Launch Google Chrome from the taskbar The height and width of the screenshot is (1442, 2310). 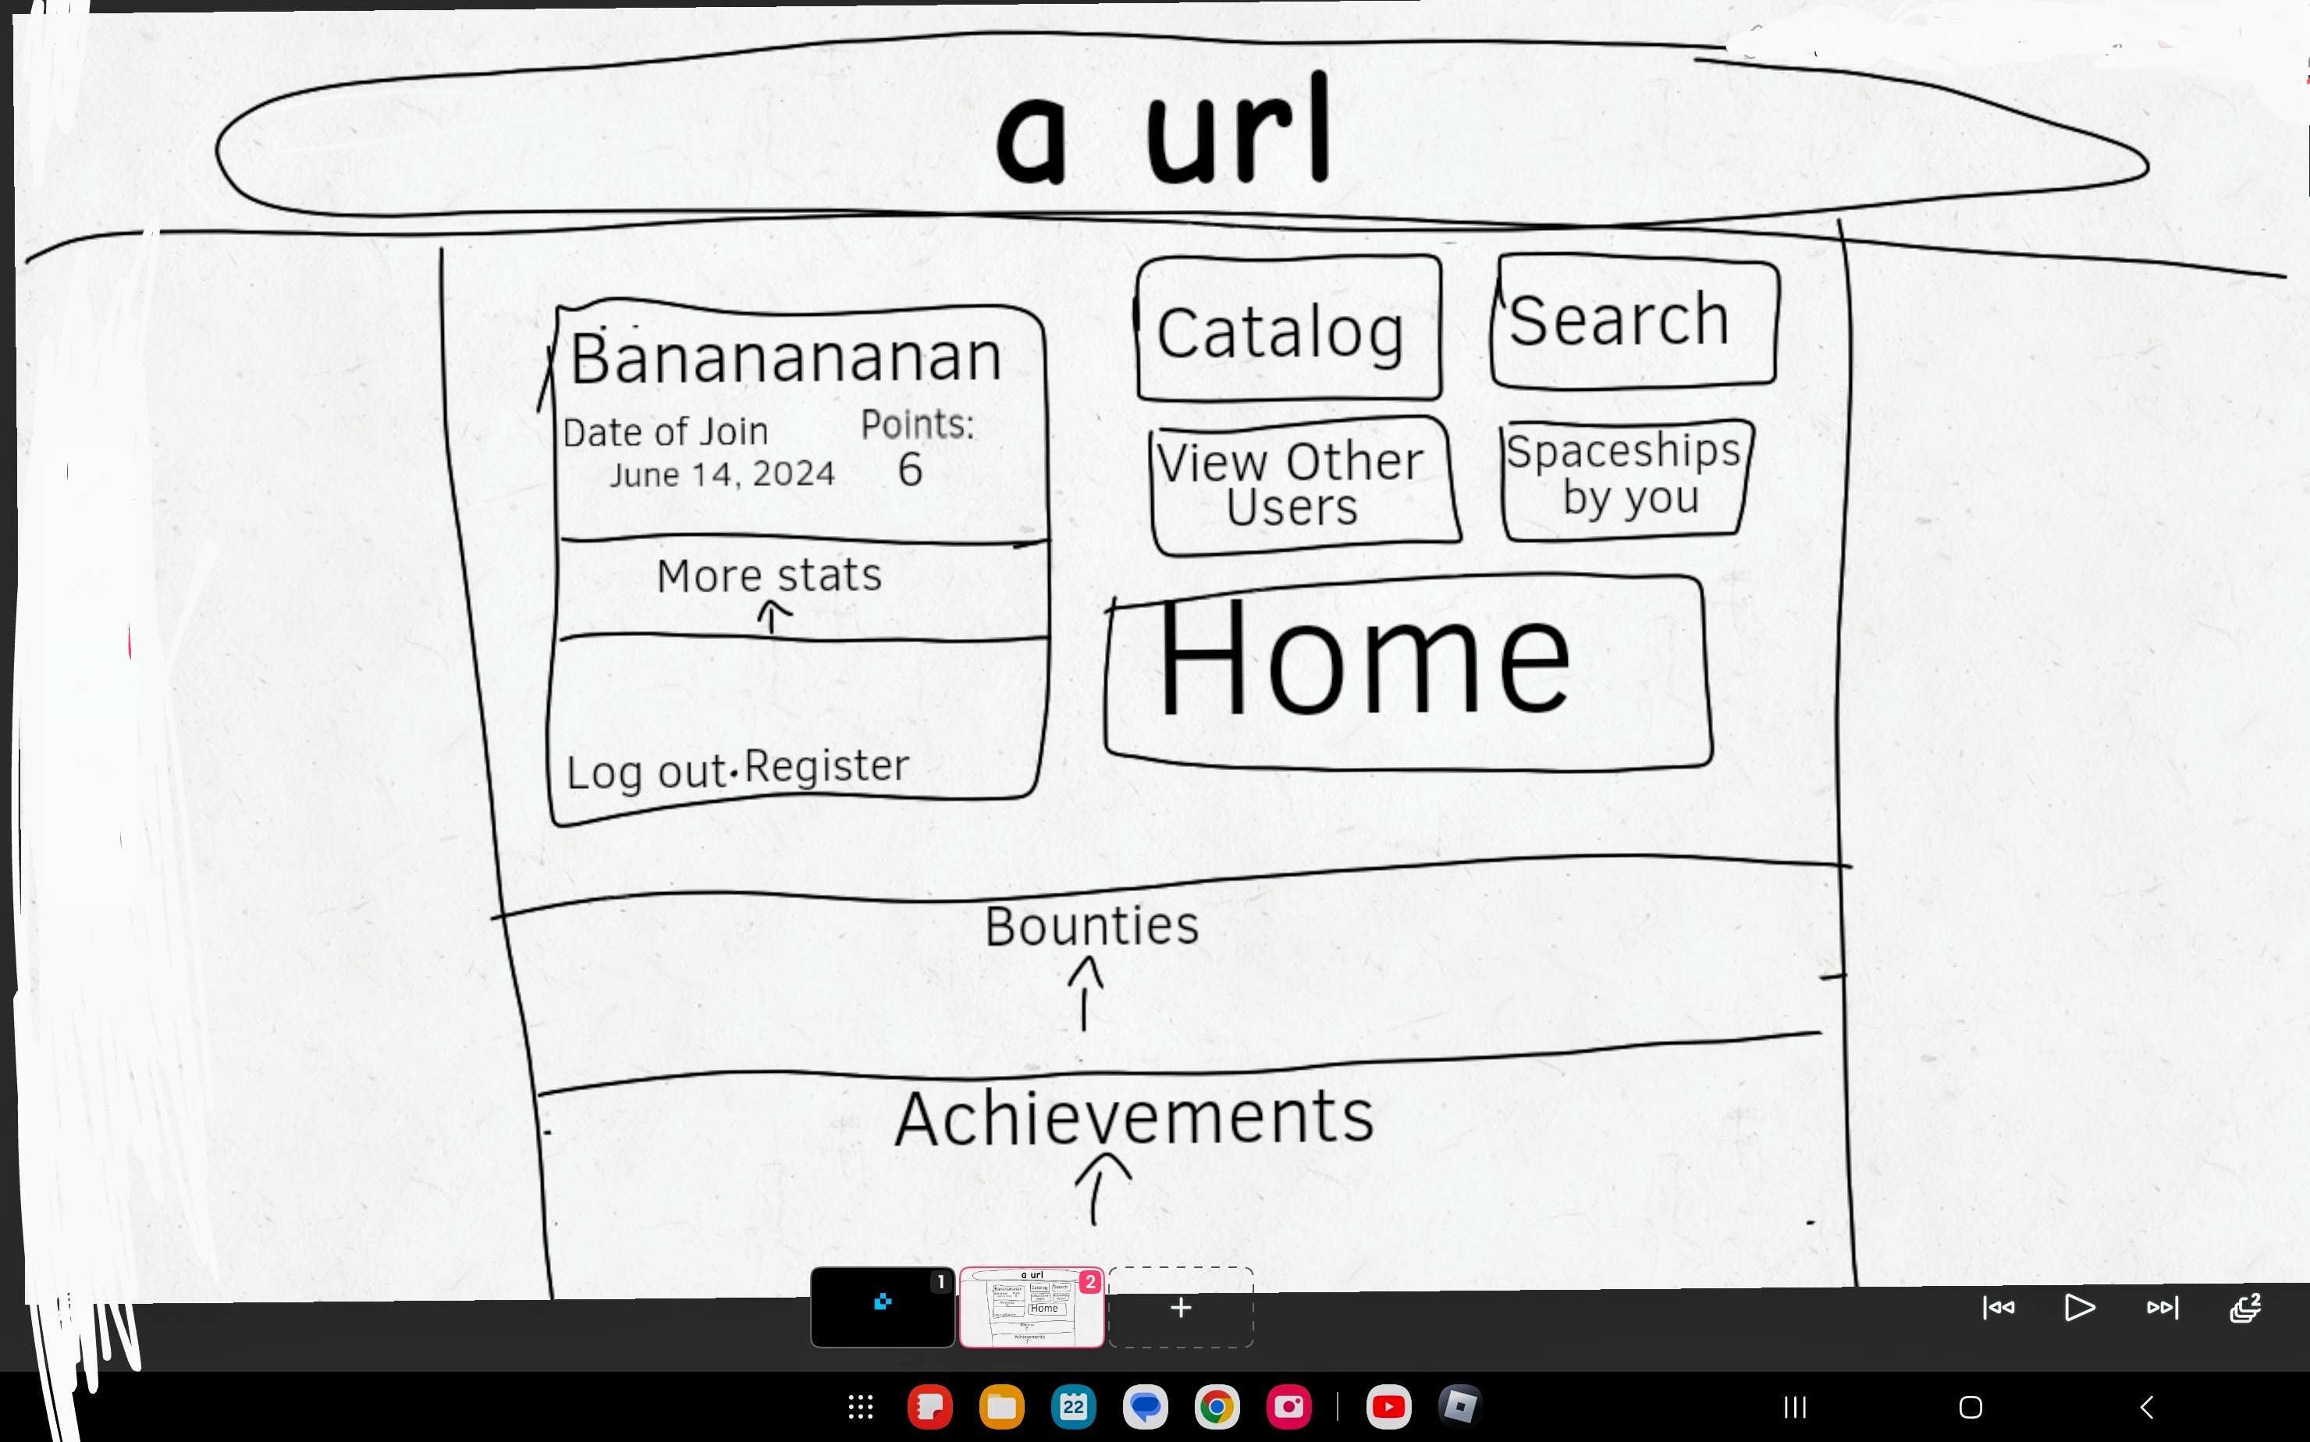point(1217,1407)
